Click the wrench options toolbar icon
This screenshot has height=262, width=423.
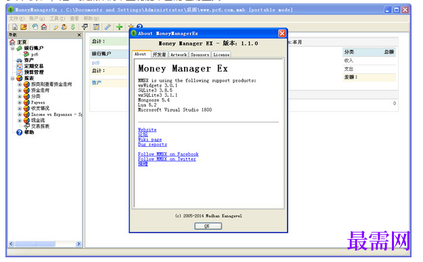pyautogui.click(x=108, y=27)
